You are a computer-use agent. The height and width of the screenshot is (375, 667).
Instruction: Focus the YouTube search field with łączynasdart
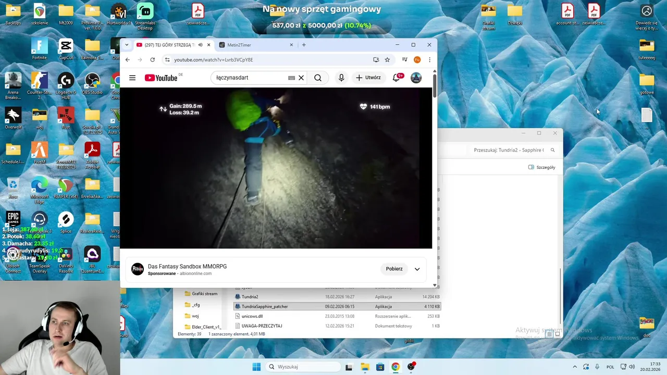(x=250, y=78)
